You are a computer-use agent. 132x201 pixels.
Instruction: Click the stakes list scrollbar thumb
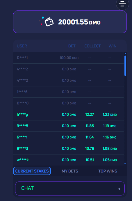125,66
